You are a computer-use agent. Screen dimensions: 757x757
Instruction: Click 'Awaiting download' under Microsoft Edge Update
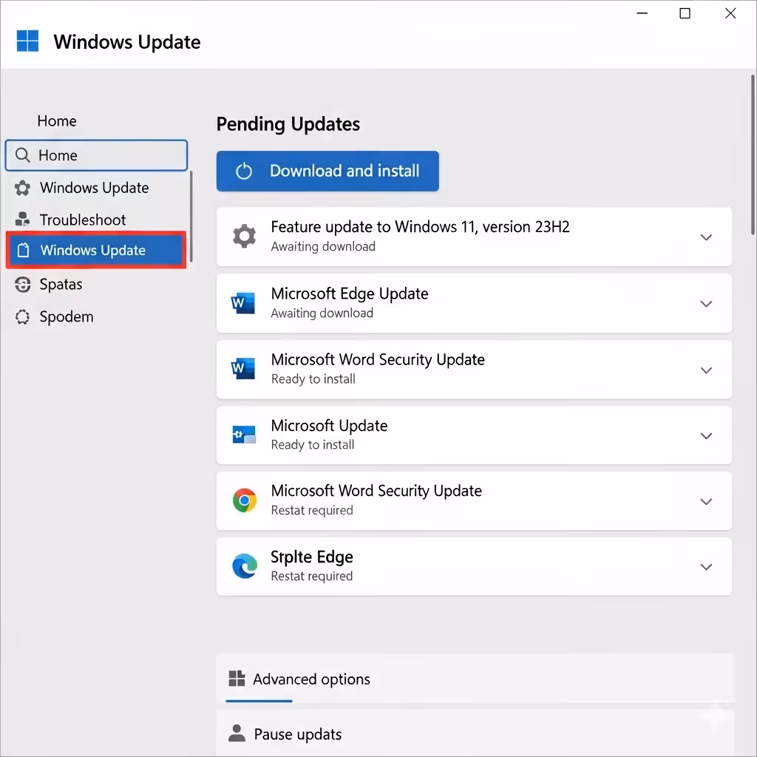(x=322, y=313)
